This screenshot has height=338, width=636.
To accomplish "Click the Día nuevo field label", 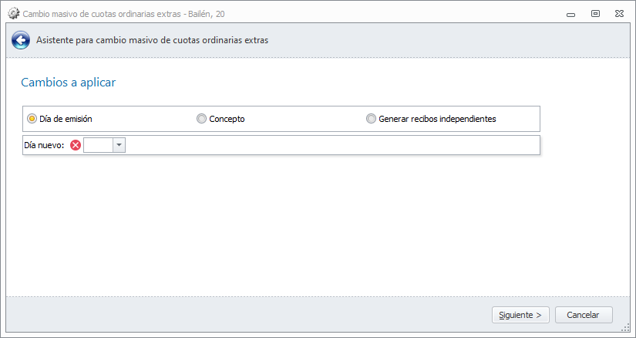I will pos(44,145).
